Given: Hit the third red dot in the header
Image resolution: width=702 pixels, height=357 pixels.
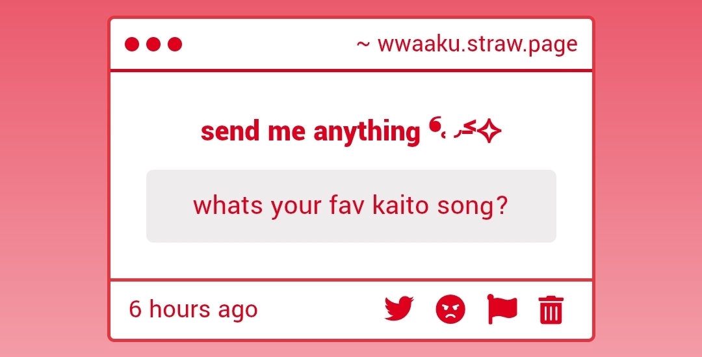Looking at the screenshot, I should [175, 44].
